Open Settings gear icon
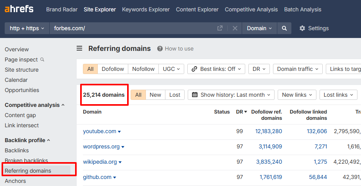361x186 pixels. (302, 28)
